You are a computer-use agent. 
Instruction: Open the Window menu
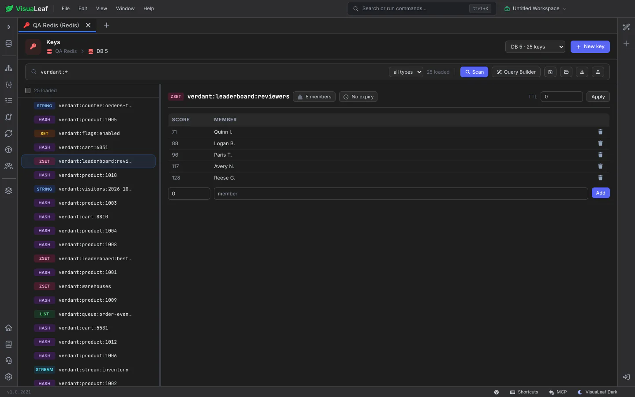point(125,8)
